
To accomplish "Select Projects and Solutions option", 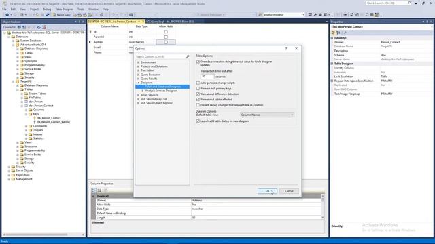I will (154, 66).
